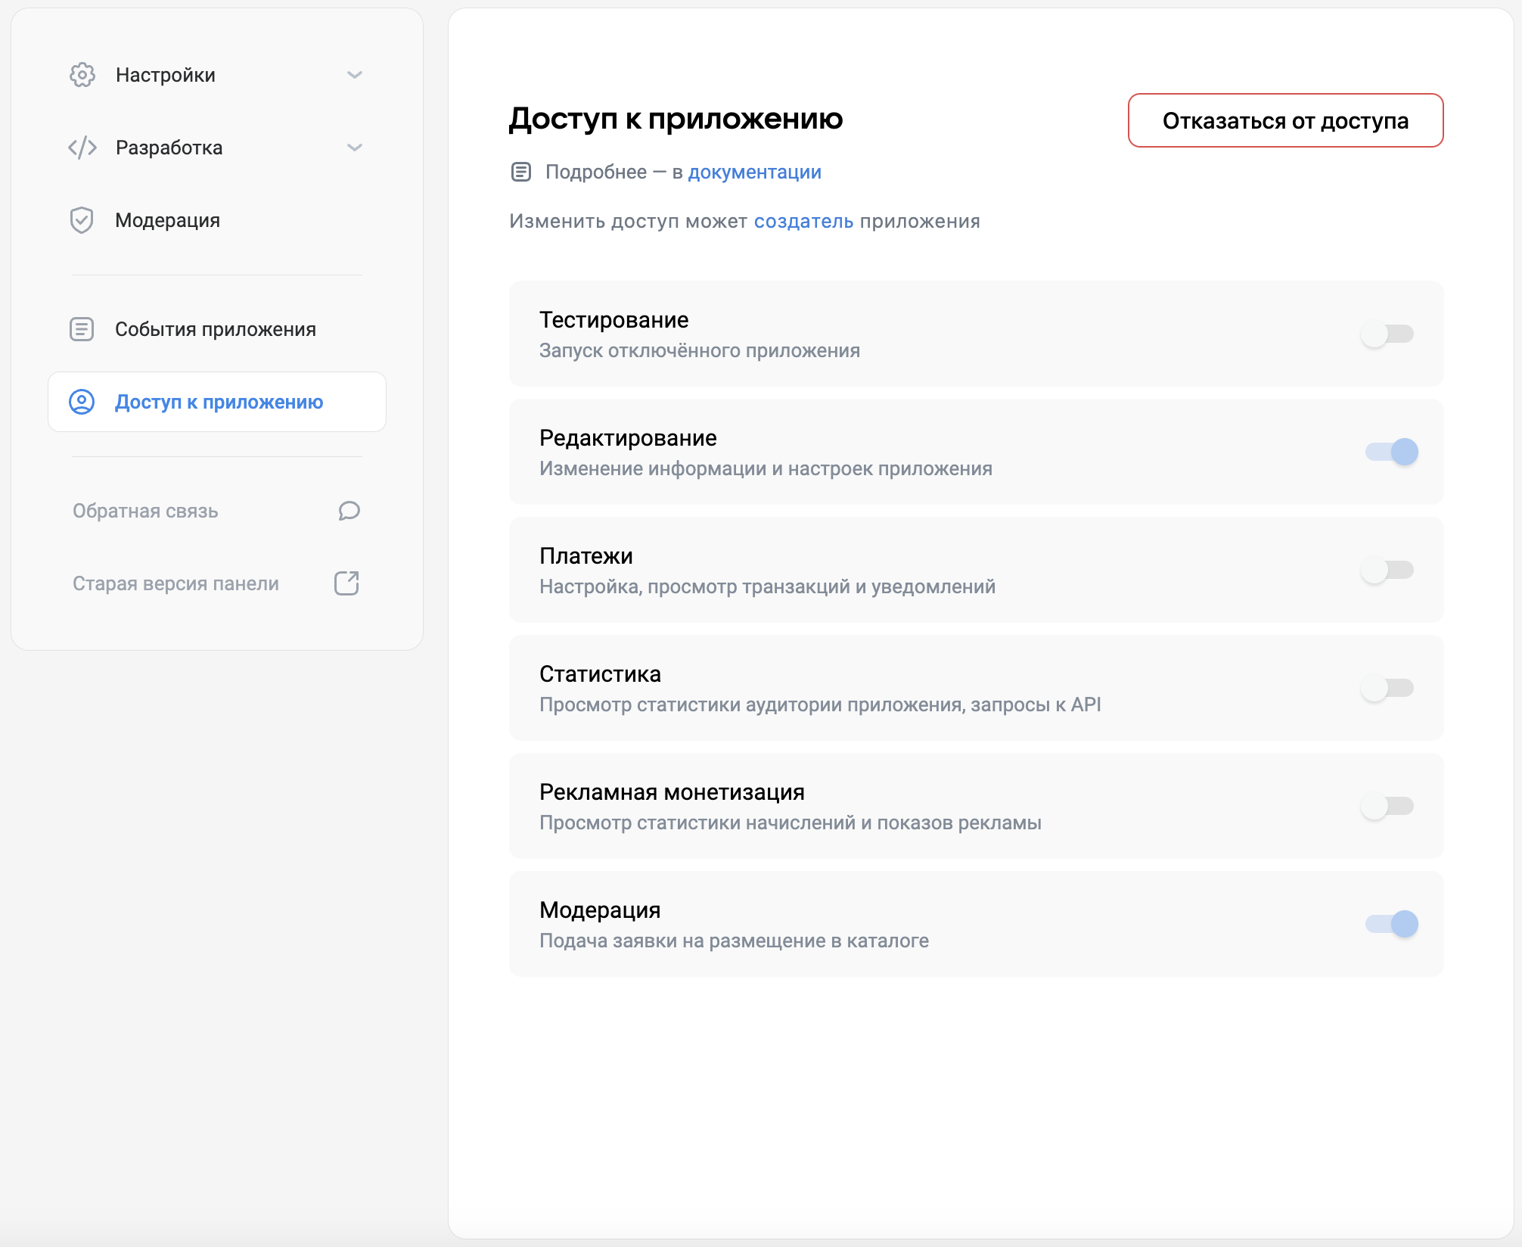Click the Обратная связь sidebar entry
This screenshot has height=1247, width=1522.
tap(145, 511)
